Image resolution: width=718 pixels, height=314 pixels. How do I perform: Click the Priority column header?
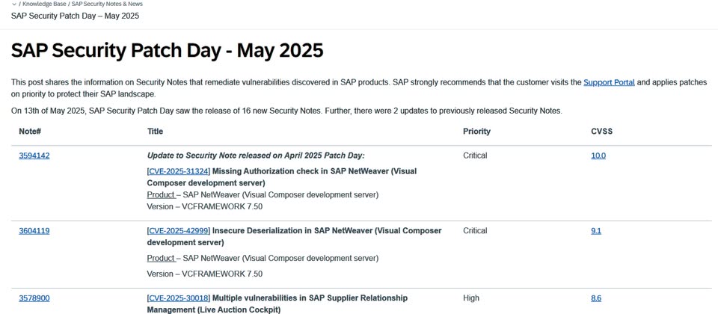(476, 132)
